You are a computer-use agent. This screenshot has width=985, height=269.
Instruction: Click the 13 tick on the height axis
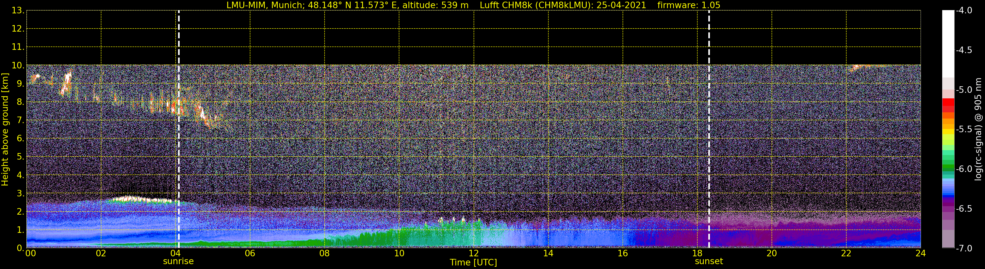click(x=17, y=11)
